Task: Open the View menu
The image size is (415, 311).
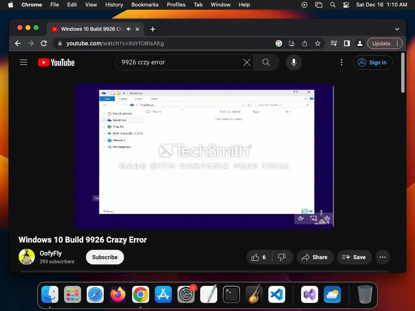Action: [x=91, y=5]
